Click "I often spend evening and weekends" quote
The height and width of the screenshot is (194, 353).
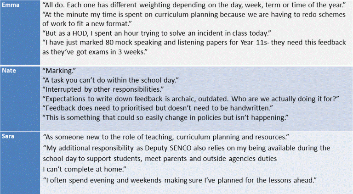pyautogui.click(x=180, y=180)
